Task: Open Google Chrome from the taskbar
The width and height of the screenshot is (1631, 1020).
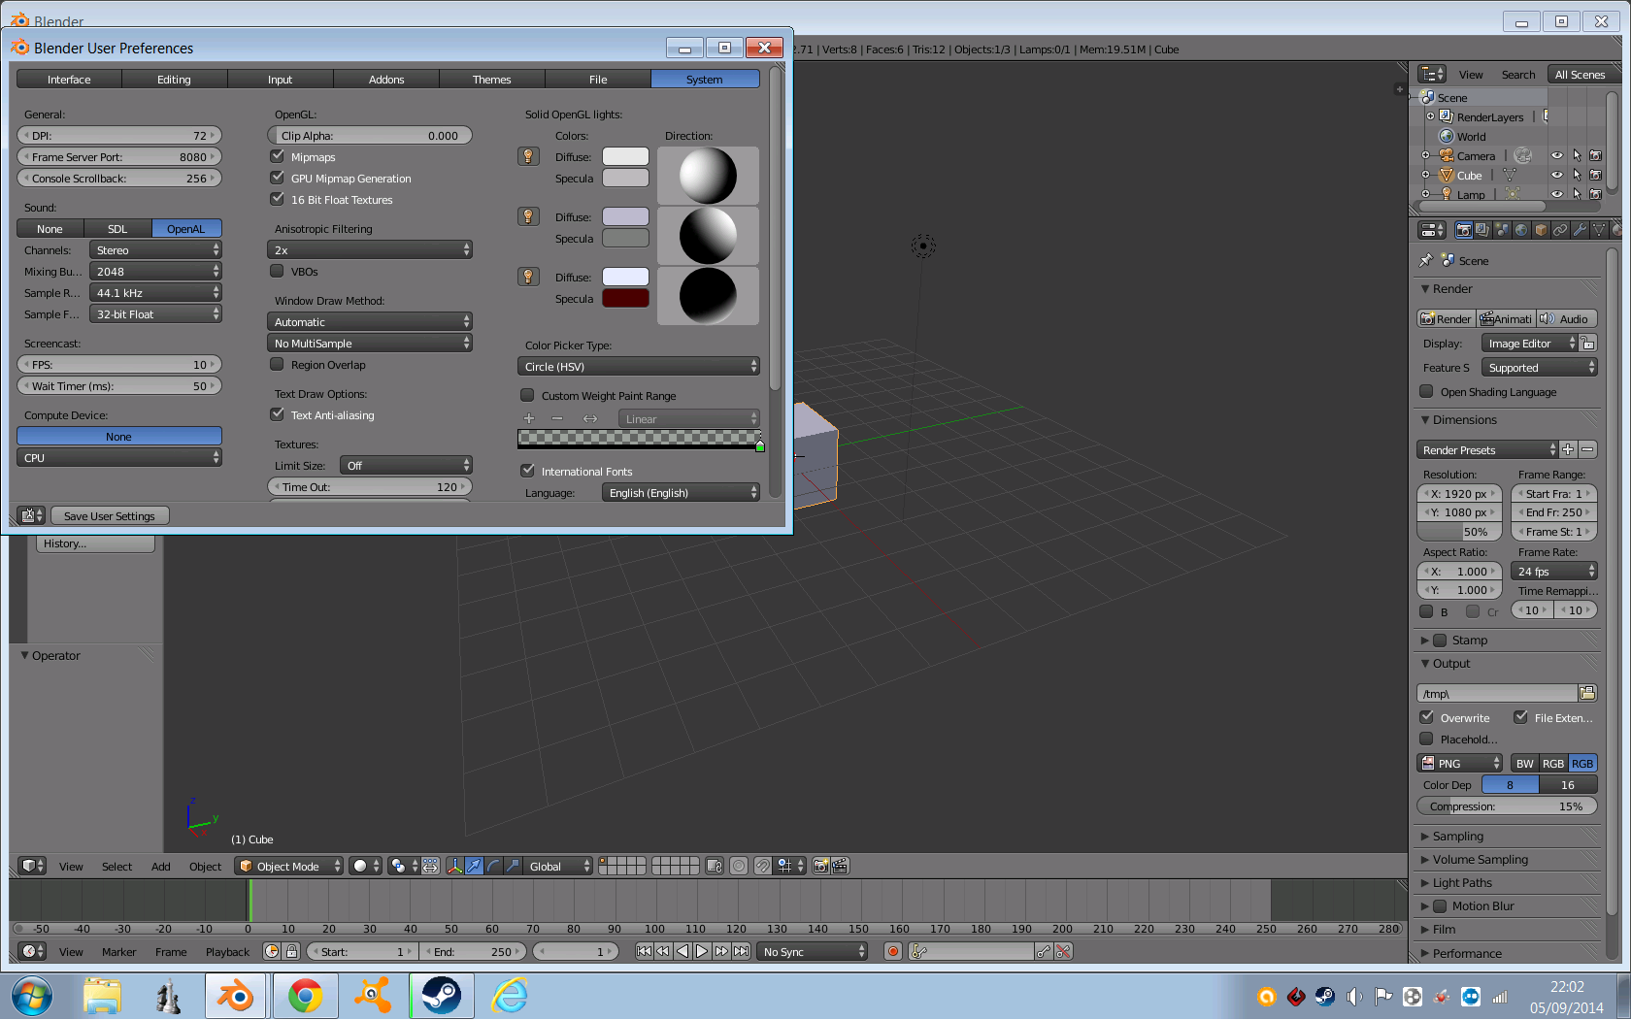Action: click(305, 996)
